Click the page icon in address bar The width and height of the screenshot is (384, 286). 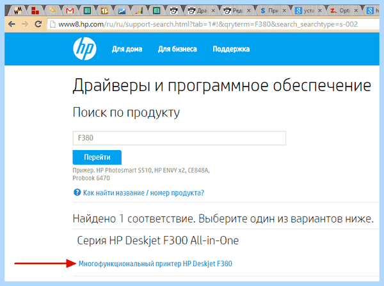click(52, 24)
